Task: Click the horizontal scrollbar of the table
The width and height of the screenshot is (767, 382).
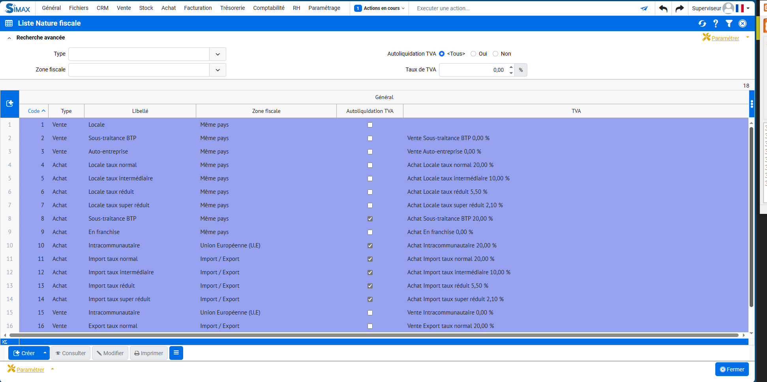Action: (x=374, y=335)
